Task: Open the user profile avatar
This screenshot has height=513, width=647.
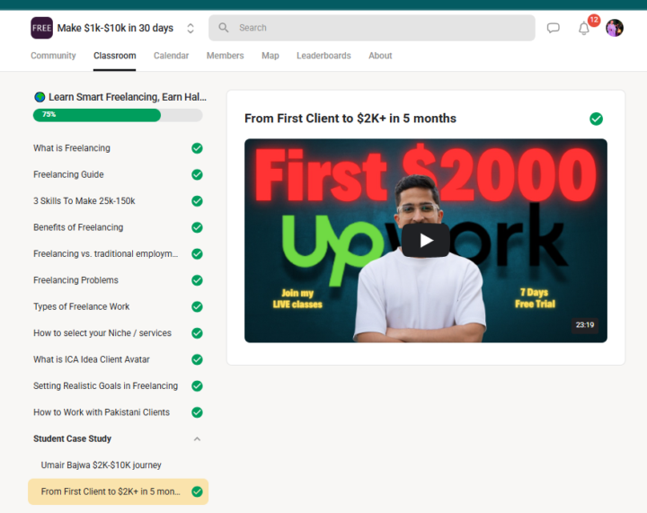Action: 615,28
